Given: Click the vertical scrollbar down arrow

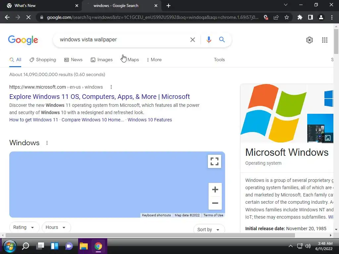Looking at the screenshot, I should click(336, 230).
